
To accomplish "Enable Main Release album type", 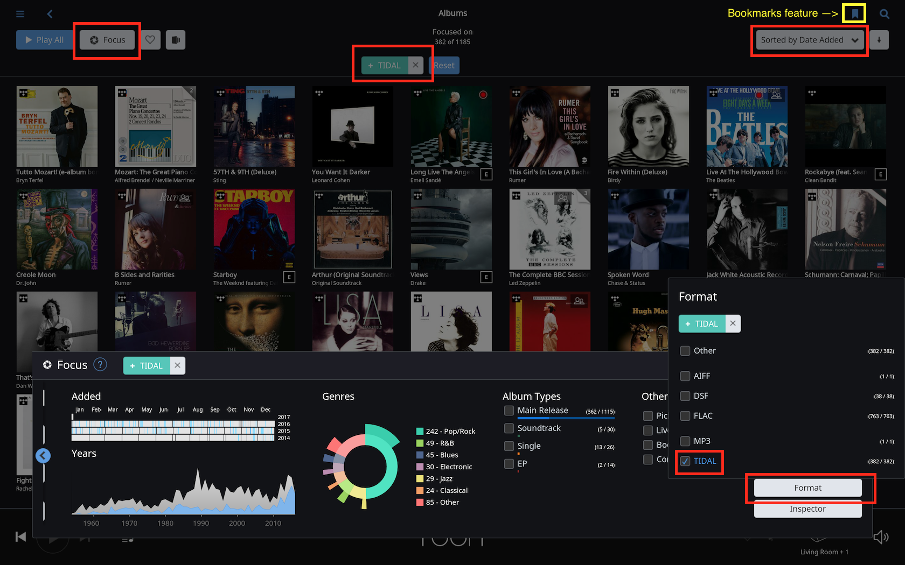I will [x=509, y=411].
